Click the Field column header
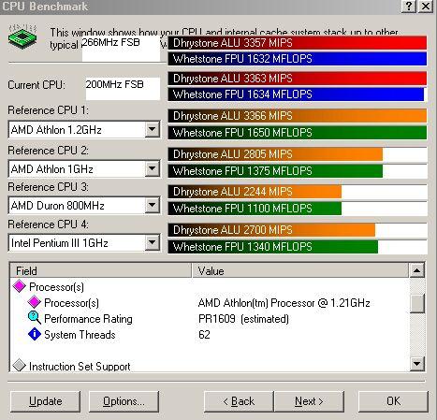The height and width of the screenshot is (420, 437). (x=100, y=270)
